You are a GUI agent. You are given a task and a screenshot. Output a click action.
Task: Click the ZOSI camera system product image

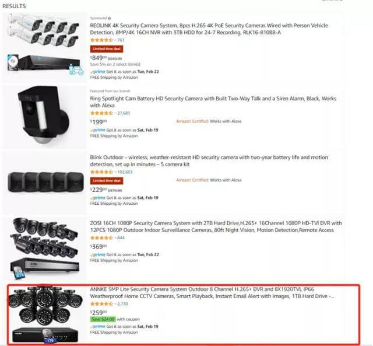pyautogui.click(x=45, y=248)
